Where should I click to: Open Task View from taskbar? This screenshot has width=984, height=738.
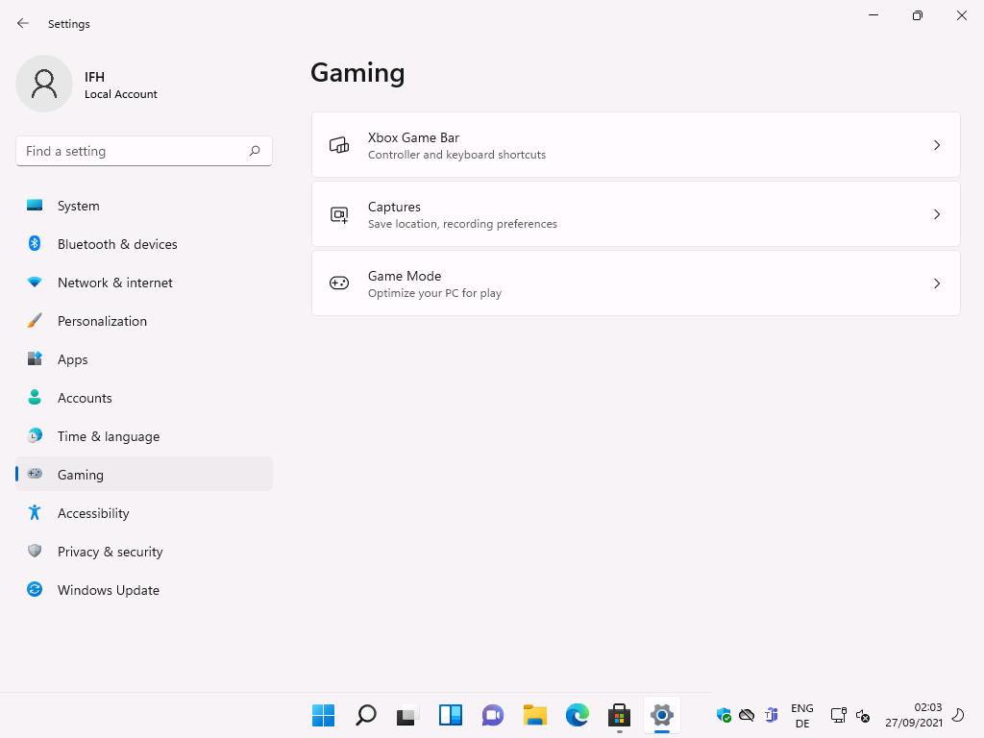coord(407,715)
